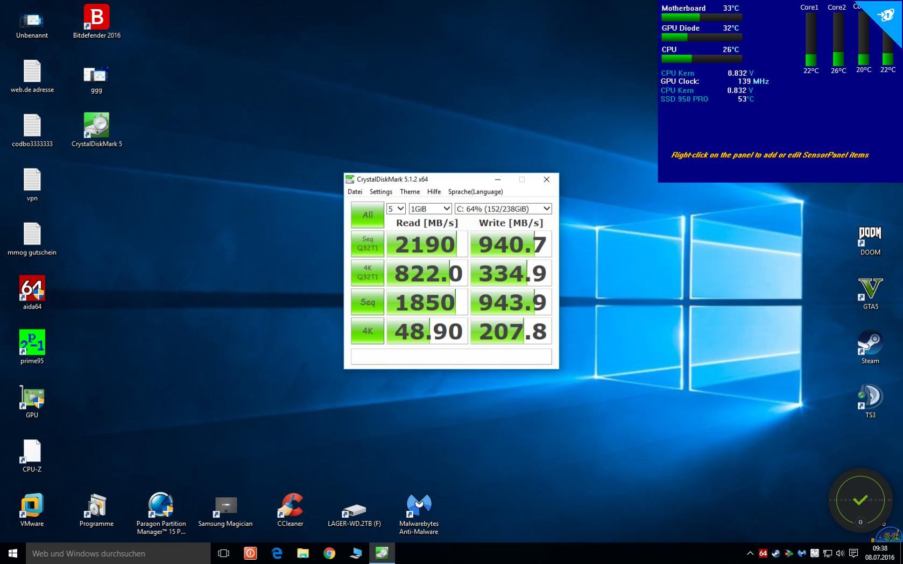The width and height of the screenshot is (903, 564).
Task: Start the 4K Q32T1 benchmark test
Action: [x=368, y=273]
